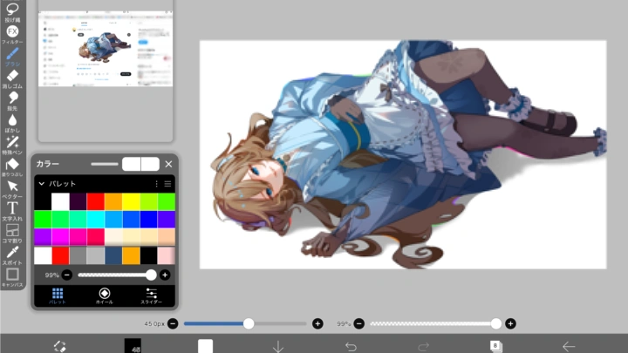
Task: Pick the light pink swatch in bottom row
Action: click(167, 255)
